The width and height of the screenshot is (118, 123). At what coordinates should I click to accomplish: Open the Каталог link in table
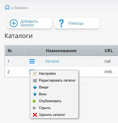coord(53,61)
